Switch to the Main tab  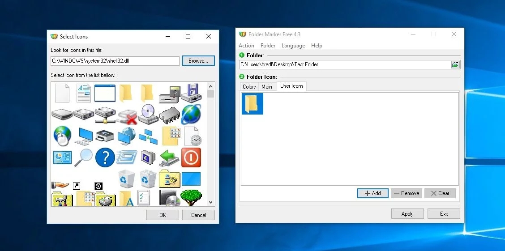267,86
